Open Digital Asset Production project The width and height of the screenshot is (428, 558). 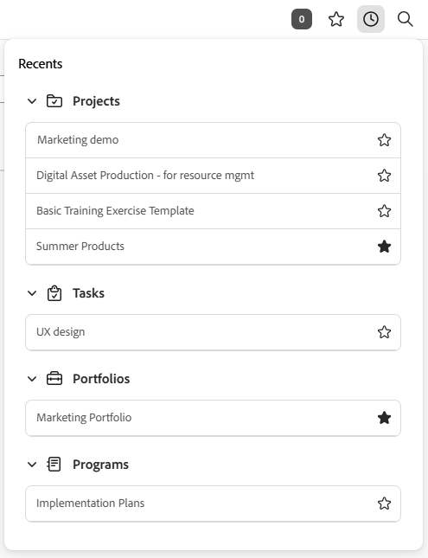pyautogui.click(x=213, y=176)
